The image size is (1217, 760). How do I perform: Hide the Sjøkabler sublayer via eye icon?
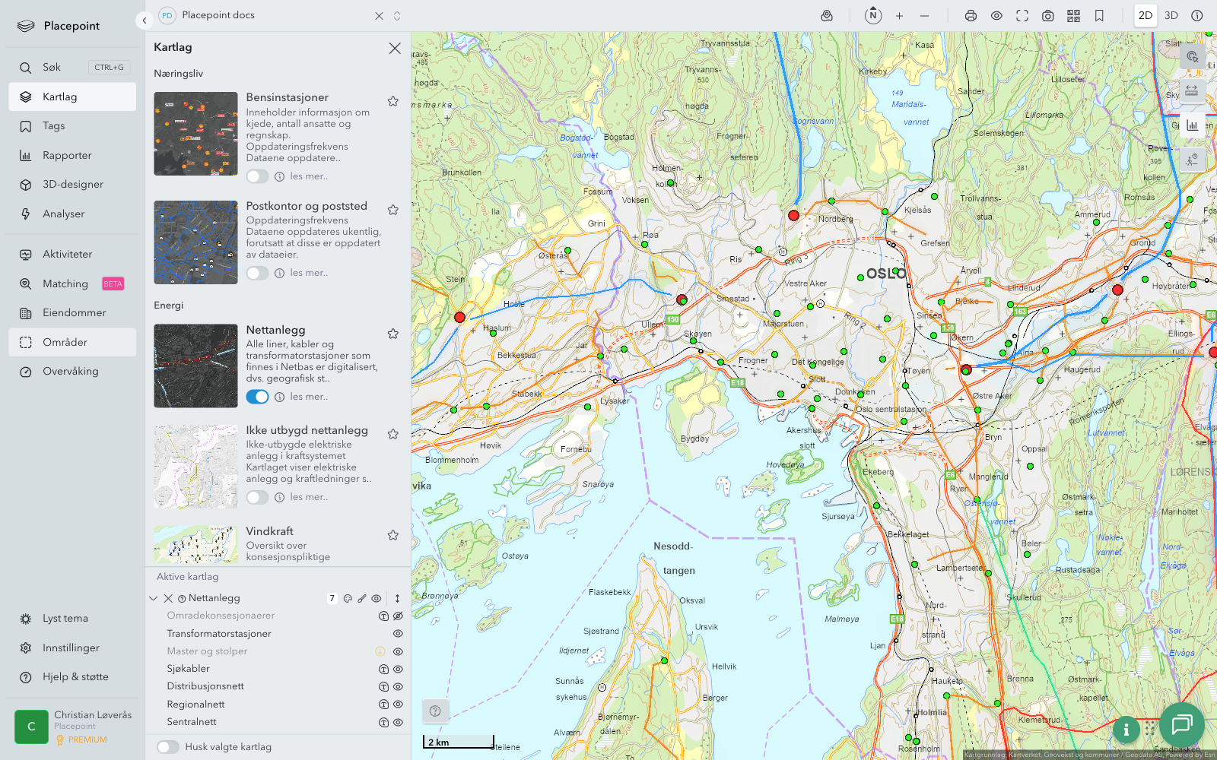click(x=398, y=670)
